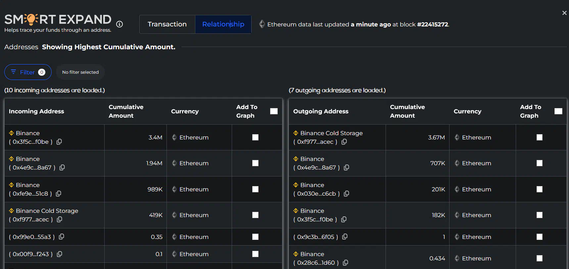This screenshot has height=269, width=569.
Task: Click Binance logo on outgoing 0x28c6...1d60 row
Action: pyautogui.click(x=296, y=254)
